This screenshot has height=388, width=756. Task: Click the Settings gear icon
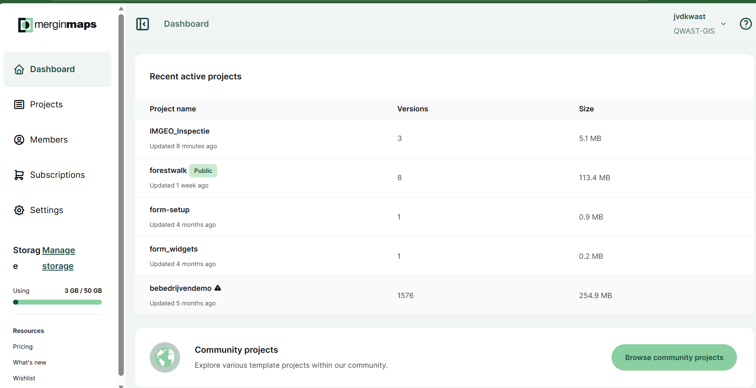pos(19,210)
